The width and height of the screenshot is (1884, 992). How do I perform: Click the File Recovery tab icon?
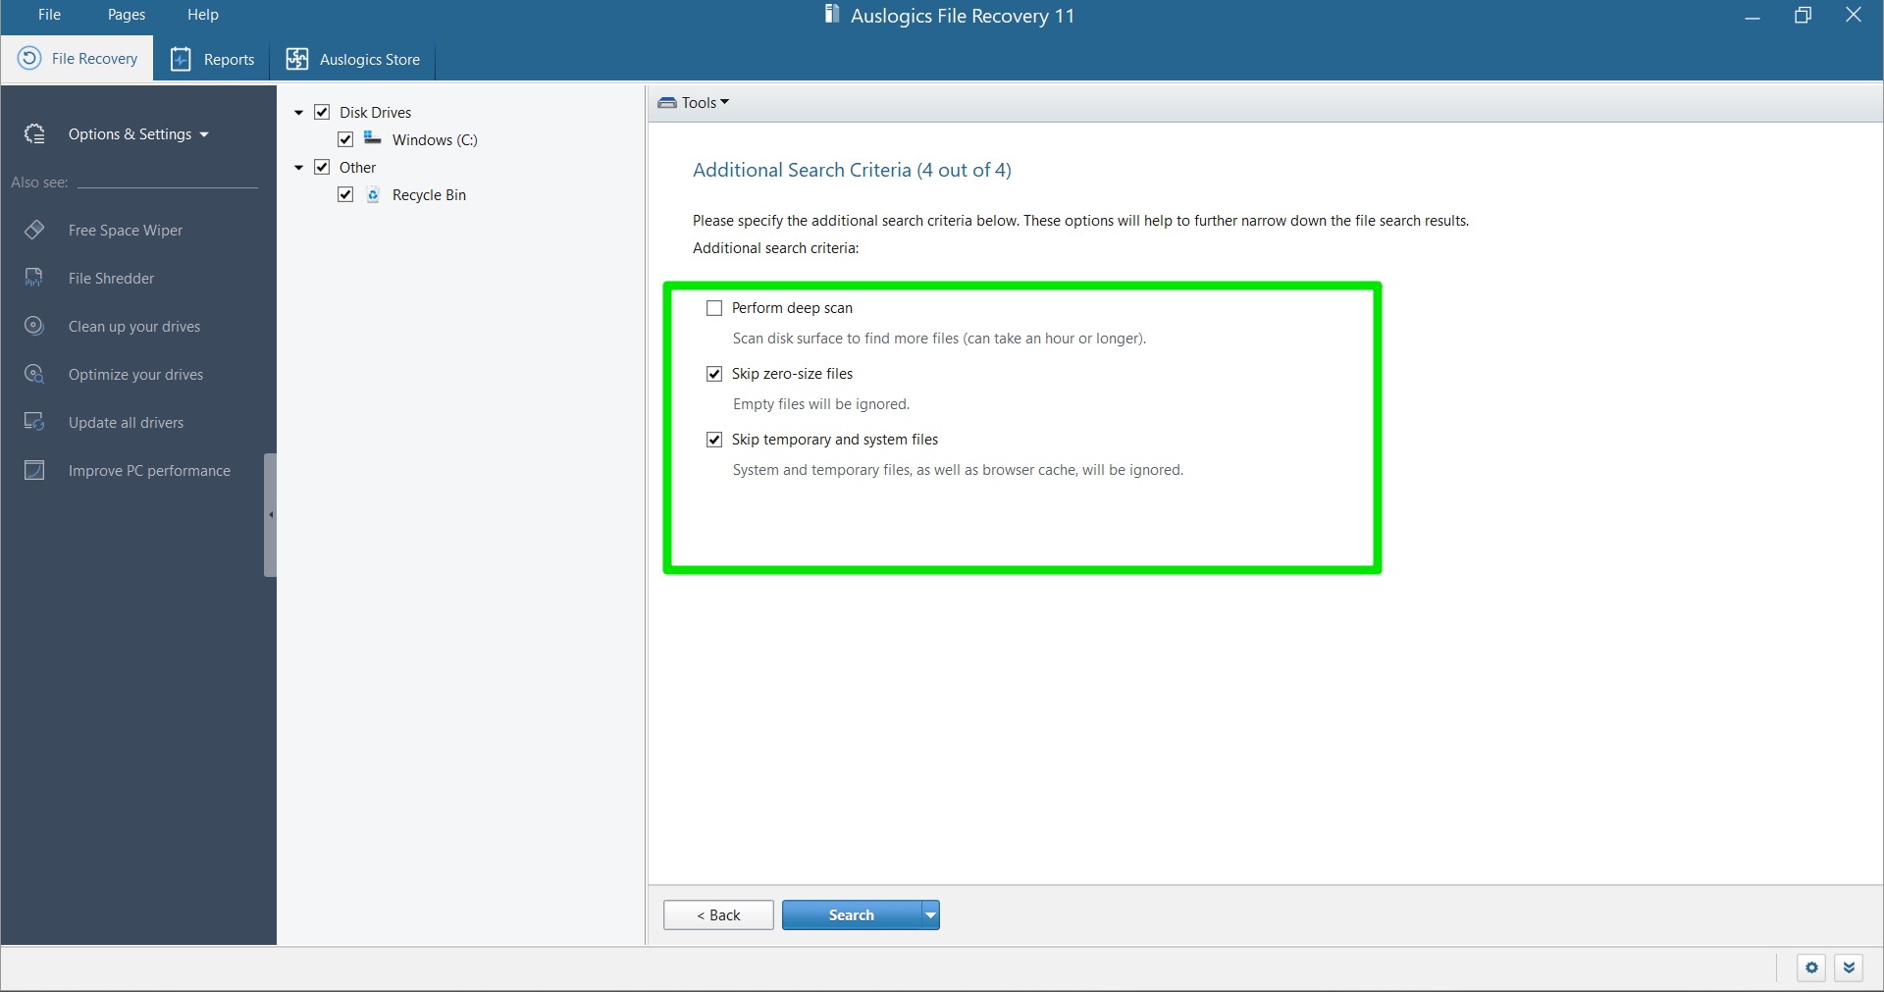pyautogui.click(x=29, y=58)
